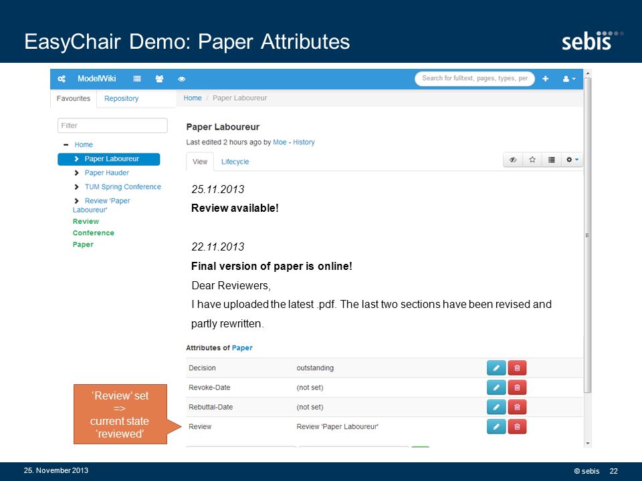The image size is (642, 481).
Task: Click the 'outstanding' Decision value
Action: click(315, 367)
